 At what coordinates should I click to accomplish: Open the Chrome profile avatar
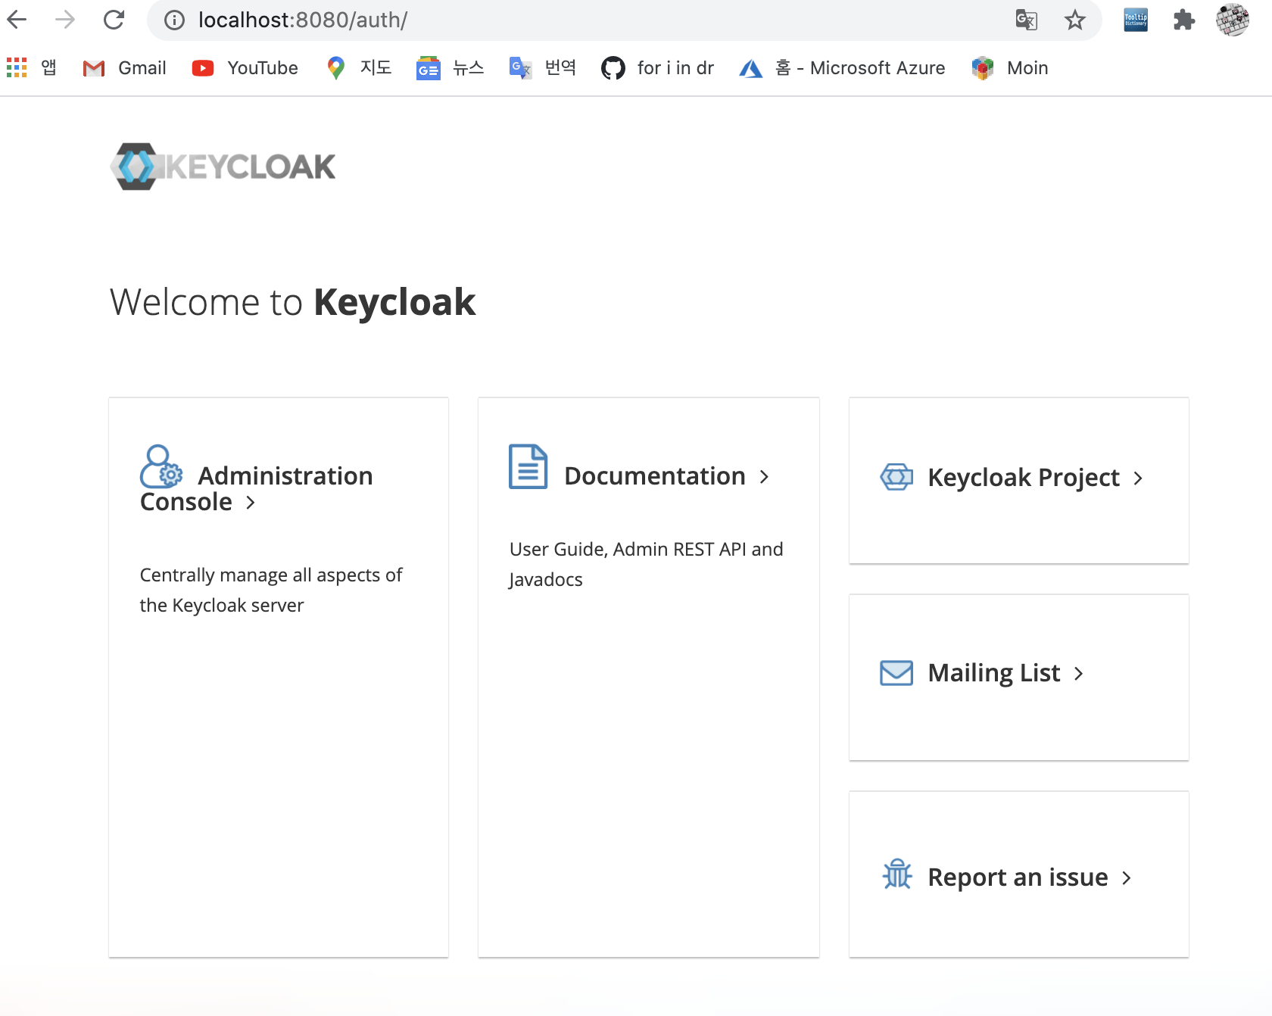(x=1233, y=20)
